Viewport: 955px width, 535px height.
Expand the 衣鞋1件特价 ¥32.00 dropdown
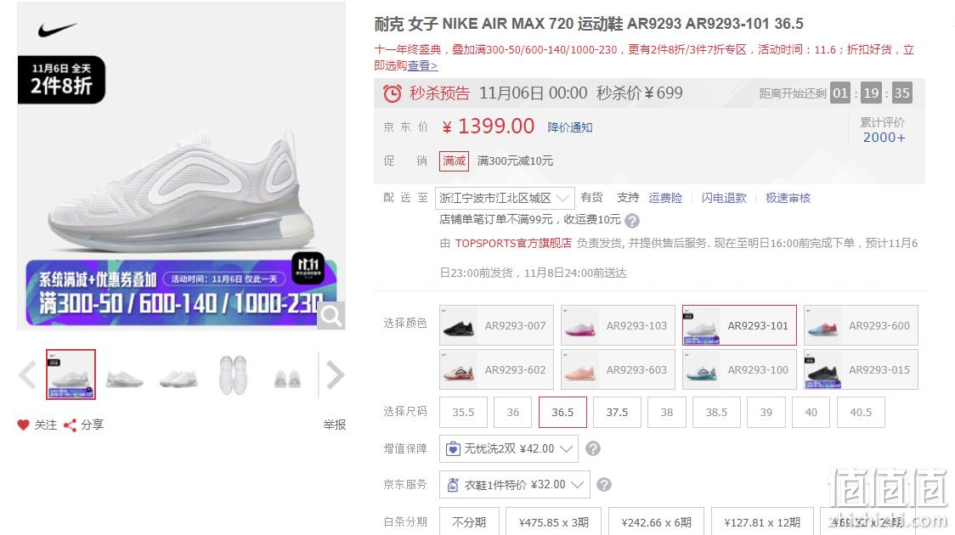click(515, 485)
